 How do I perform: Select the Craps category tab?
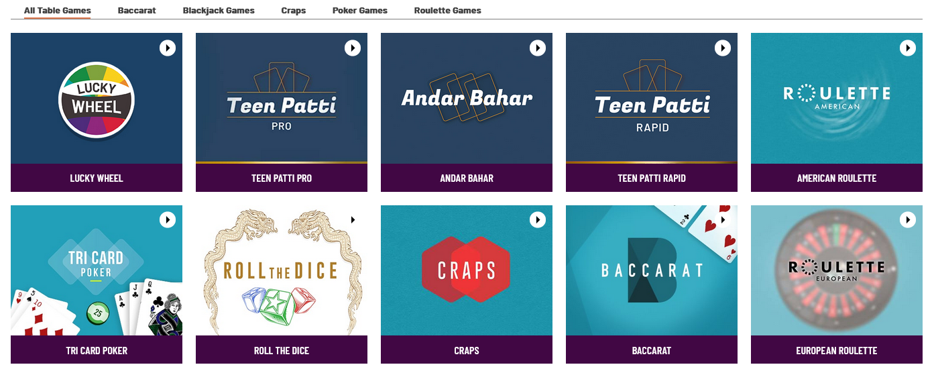tap(294, 10)
